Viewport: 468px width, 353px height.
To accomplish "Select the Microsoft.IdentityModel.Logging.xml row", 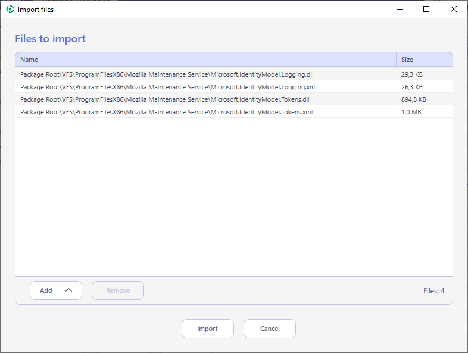I will click(234, 87).
